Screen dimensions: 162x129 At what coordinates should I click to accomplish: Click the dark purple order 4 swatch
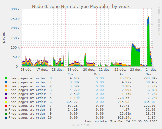pos(6,94)
